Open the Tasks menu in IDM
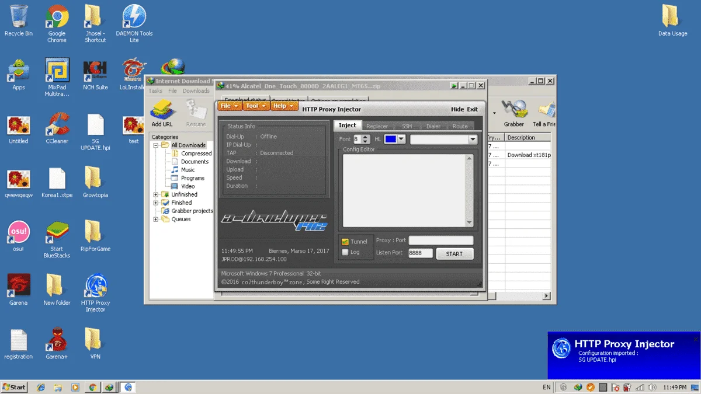The width and height of the screenshot is (701, 394). (x=155, y=91)
